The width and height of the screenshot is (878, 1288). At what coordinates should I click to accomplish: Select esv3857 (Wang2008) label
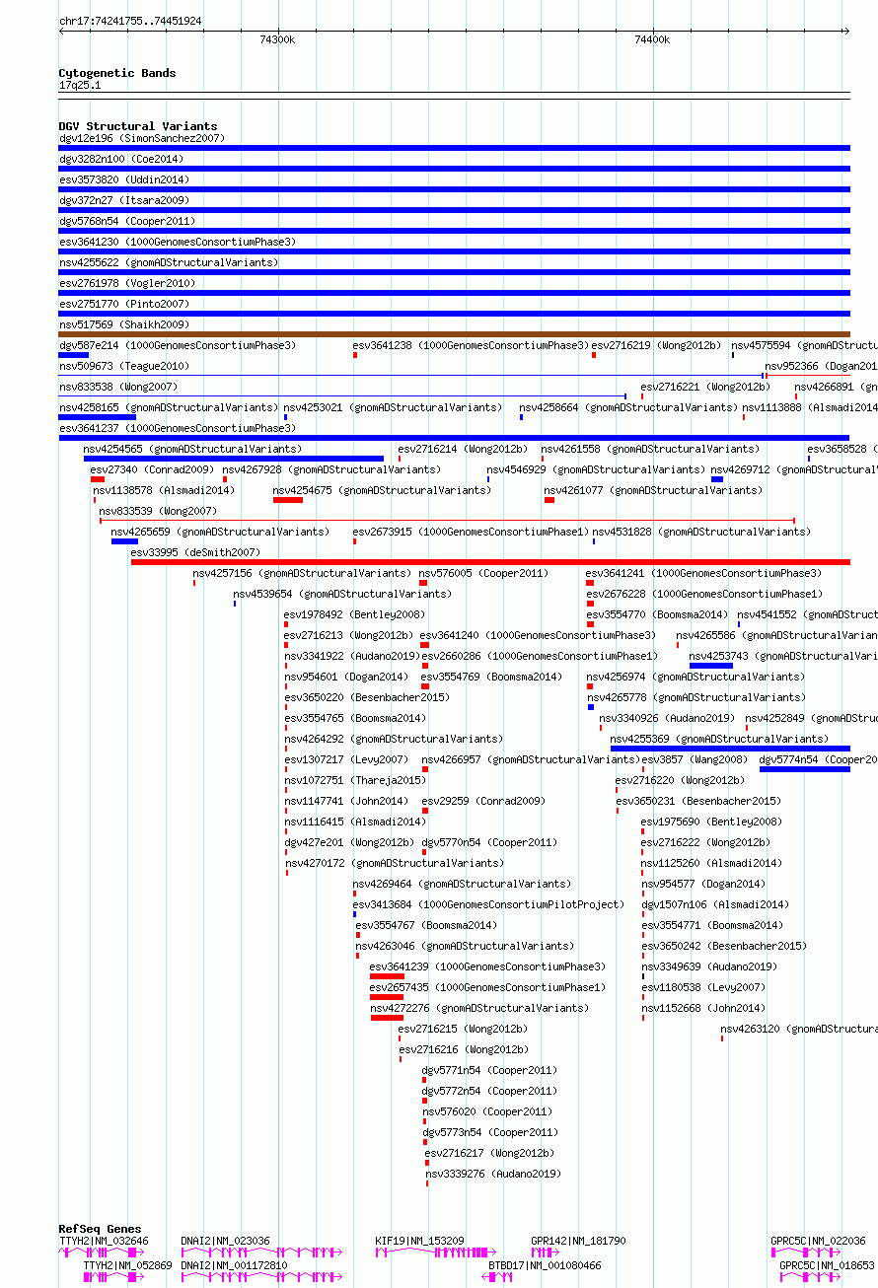coord(695,759)
